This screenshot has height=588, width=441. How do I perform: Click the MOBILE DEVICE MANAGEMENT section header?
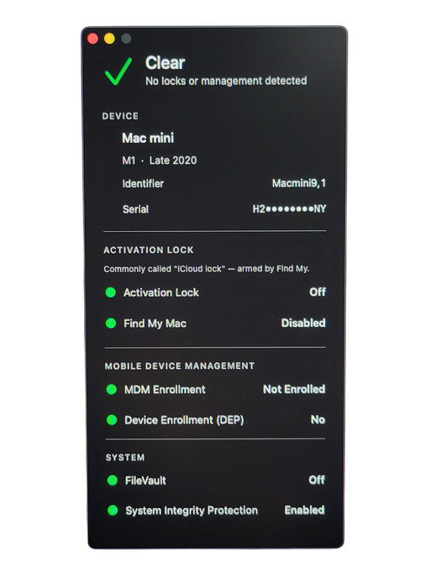point(180,366)
